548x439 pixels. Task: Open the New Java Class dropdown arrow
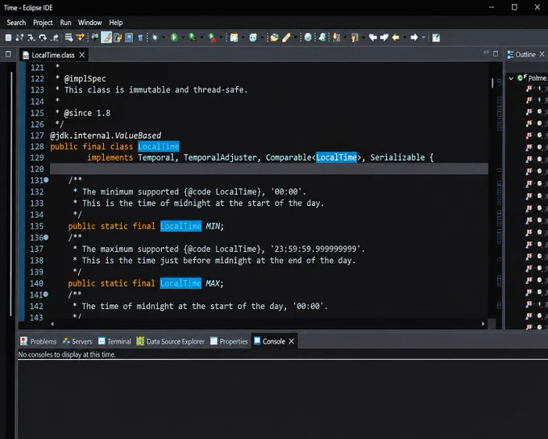click(x=262, y=38)
